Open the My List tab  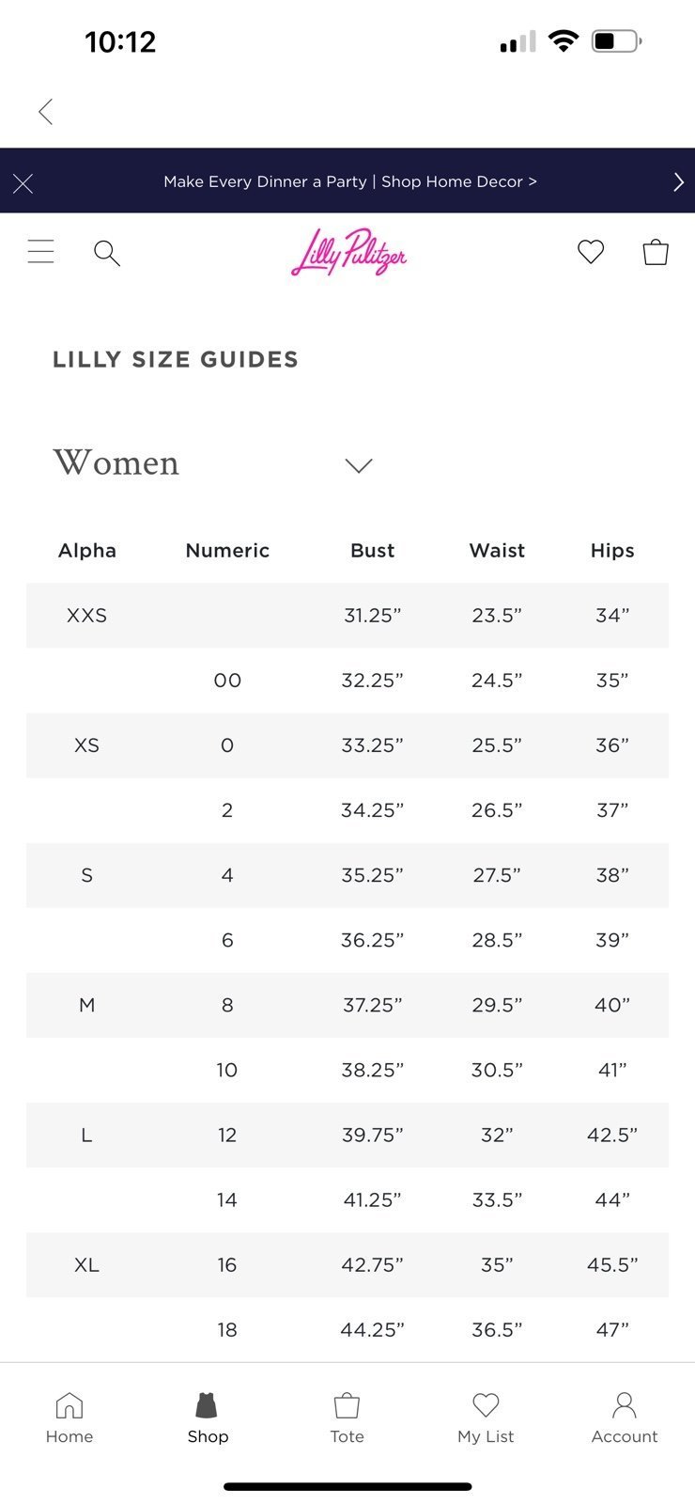click(x=486, y=1418)
